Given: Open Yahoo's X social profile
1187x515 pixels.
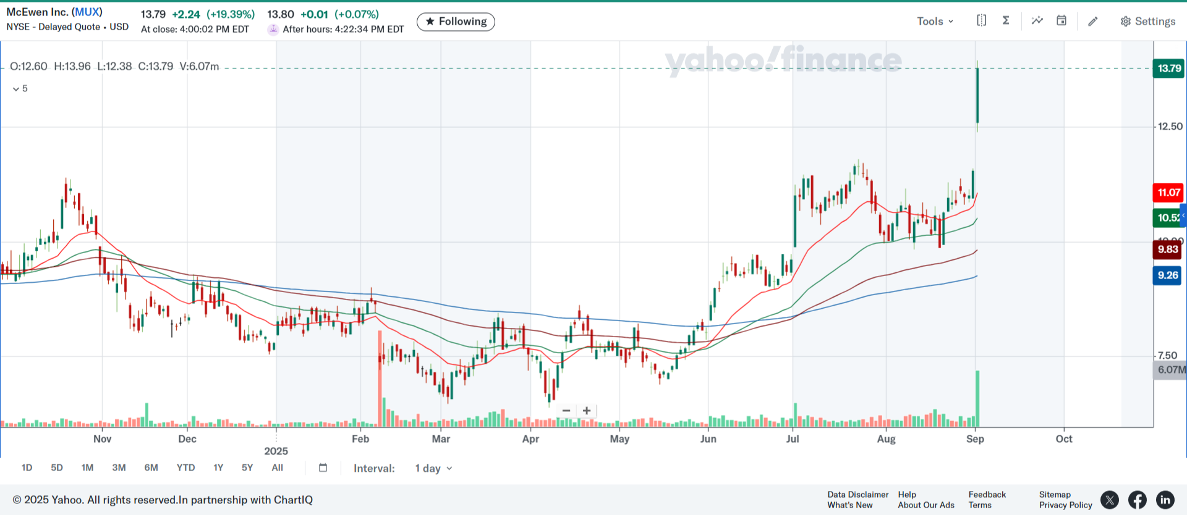Looking at the screenshot, I should [1110, 500].
